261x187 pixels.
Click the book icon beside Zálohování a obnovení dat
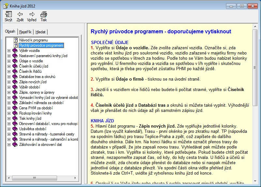(x=15, y=145)
